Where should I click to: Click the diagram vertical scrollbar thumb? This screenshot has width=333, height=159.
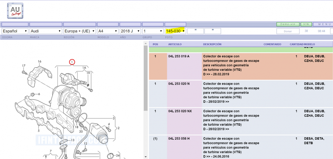point(146,78)
